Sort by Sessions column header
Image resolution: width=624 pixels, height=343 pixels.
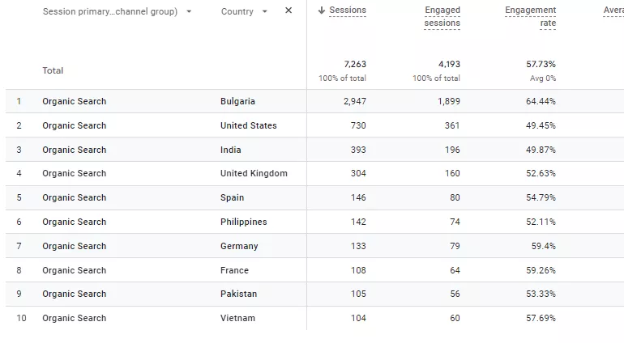(x=348, y=11)
